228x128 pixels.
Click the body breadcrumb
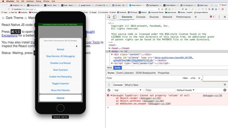tap(118, 68)
